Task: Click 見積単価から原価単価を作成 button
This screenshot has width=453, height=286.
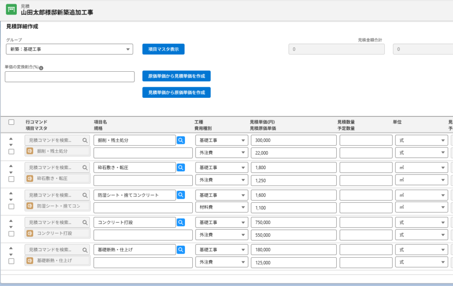Action: [177, 93]
